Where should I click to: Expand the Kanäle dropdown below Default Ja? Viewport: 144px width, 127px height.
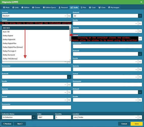tap(136, 24)
